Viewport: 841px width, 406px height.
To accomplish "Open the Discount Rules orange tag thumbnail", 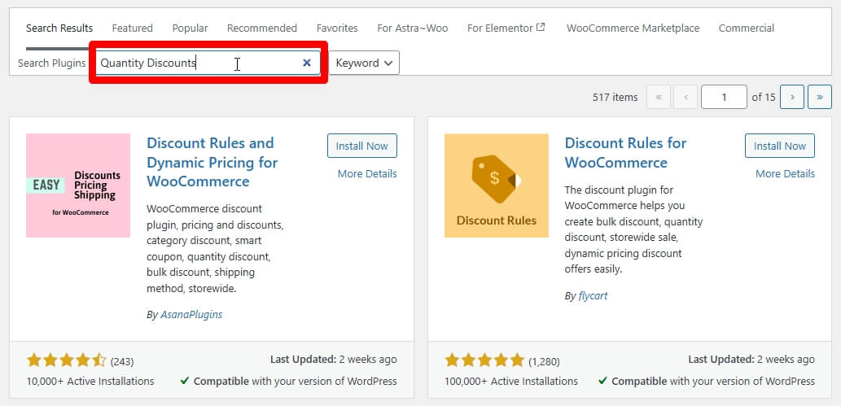I will click(496, 185).
